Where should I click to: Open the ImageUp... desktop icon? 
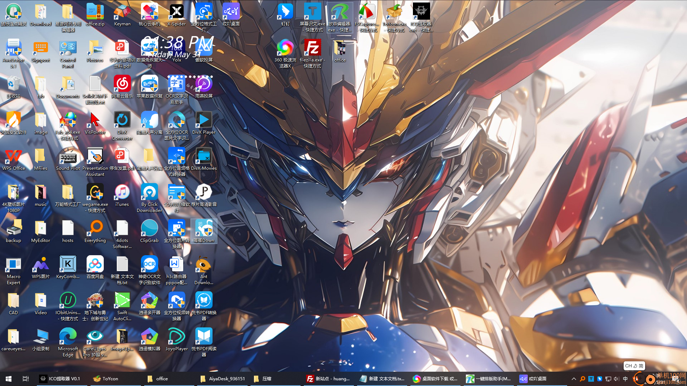tap(122, 340)
